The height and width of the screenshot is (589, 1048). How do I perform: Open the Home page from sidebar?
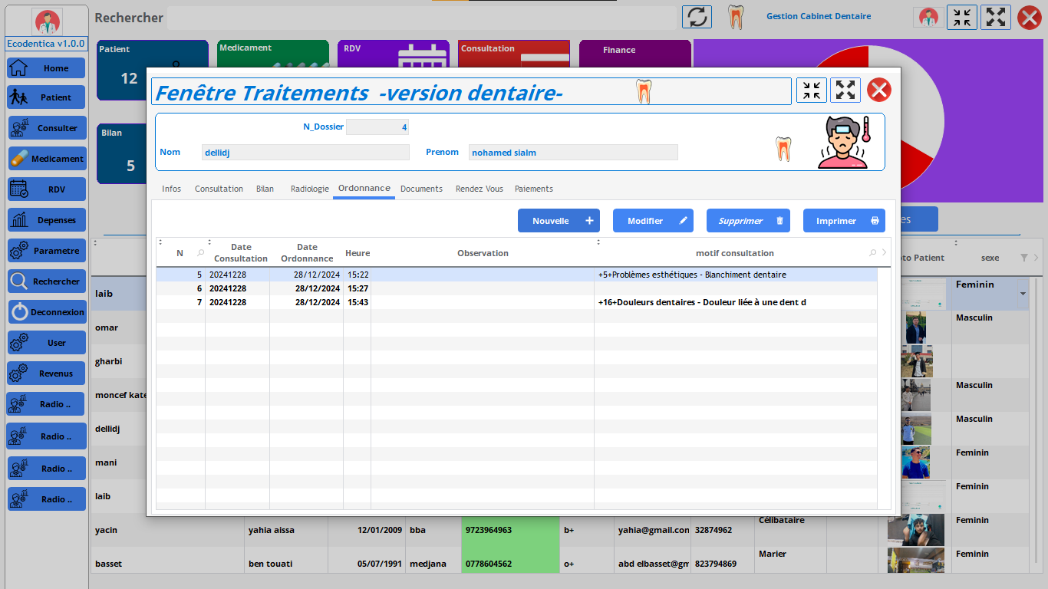click(46, 67)
